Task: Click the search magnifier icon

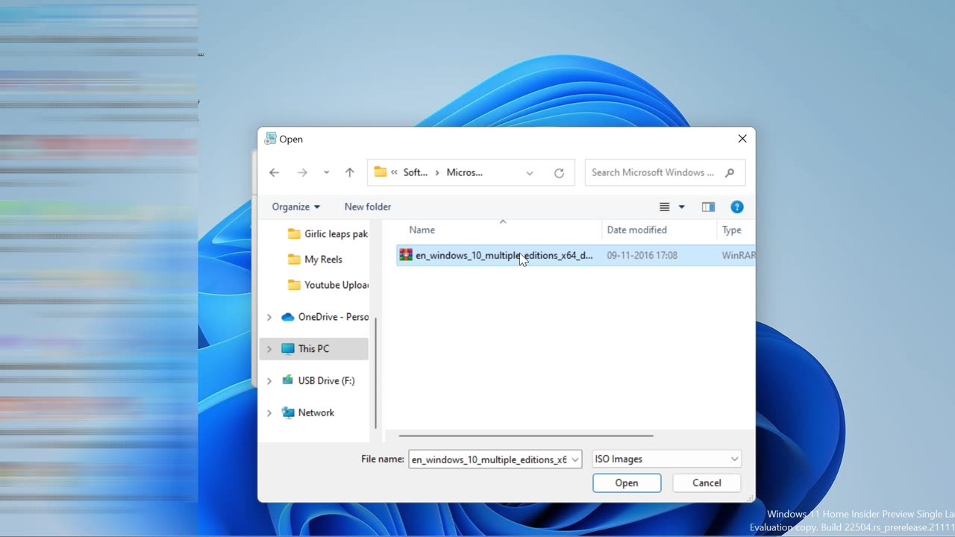Action: tap(730, 172)
